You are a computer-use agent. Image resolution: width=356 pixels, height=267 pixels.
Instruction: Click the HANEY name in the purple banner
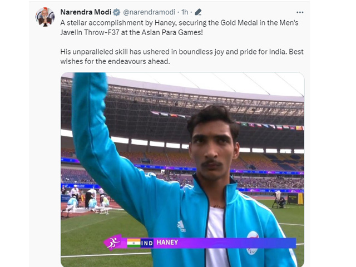click(x=167, y=243)
